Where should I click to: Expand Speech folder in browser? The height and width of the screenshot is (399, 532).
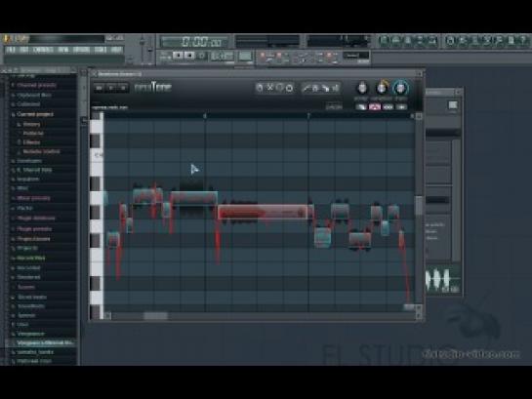(26, 315)
